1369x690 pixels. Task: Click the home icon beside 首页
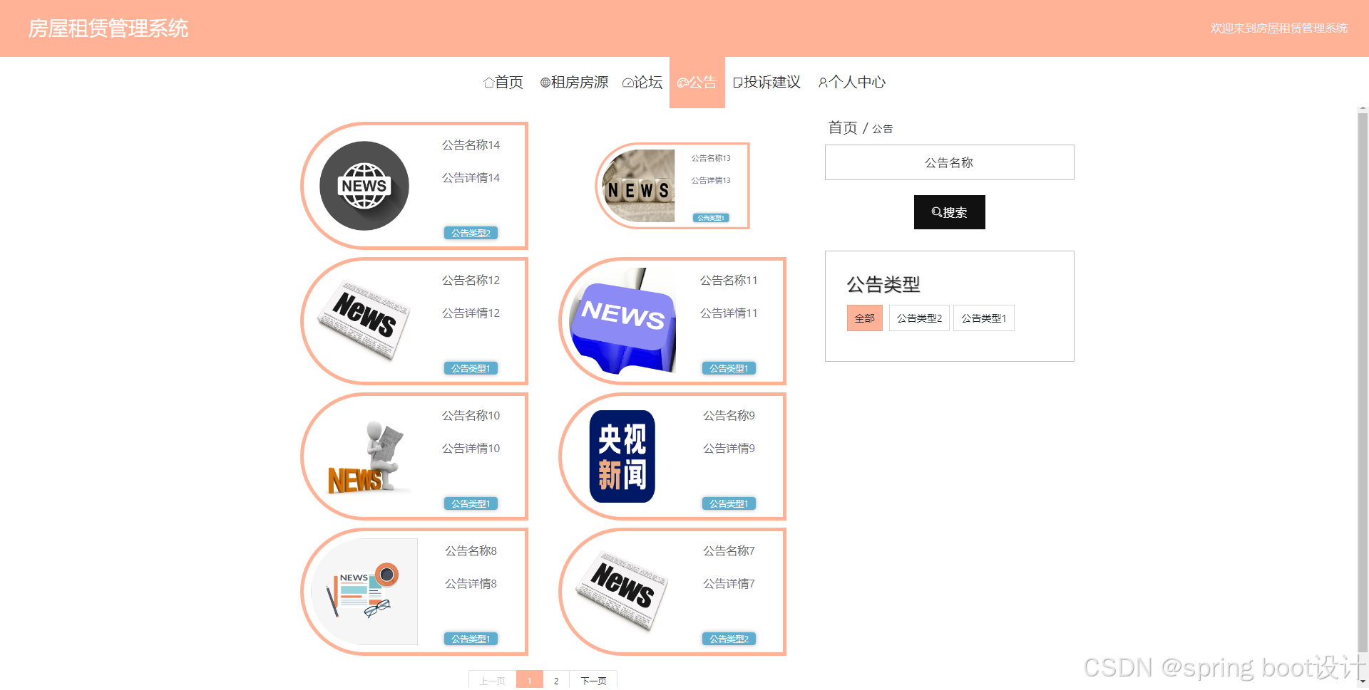pyautogui.click(x=488, y=83)
